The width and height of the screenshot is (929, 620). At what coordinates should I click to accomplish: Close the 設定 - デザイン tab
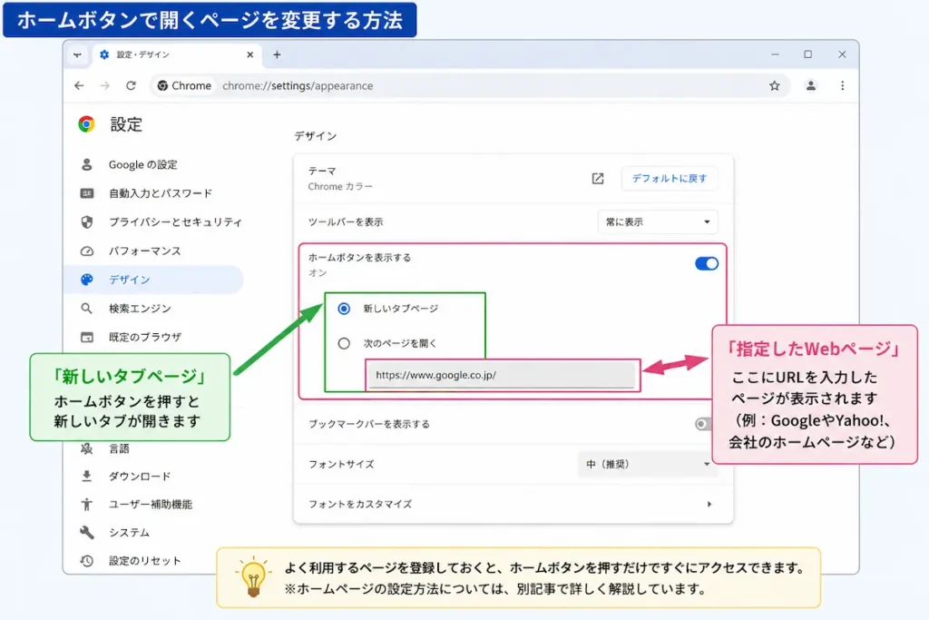coord(250,54)
